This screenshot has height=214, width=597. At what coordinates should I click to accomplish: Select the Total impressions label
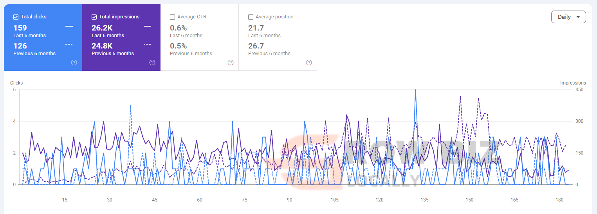[x=119, y=17]
